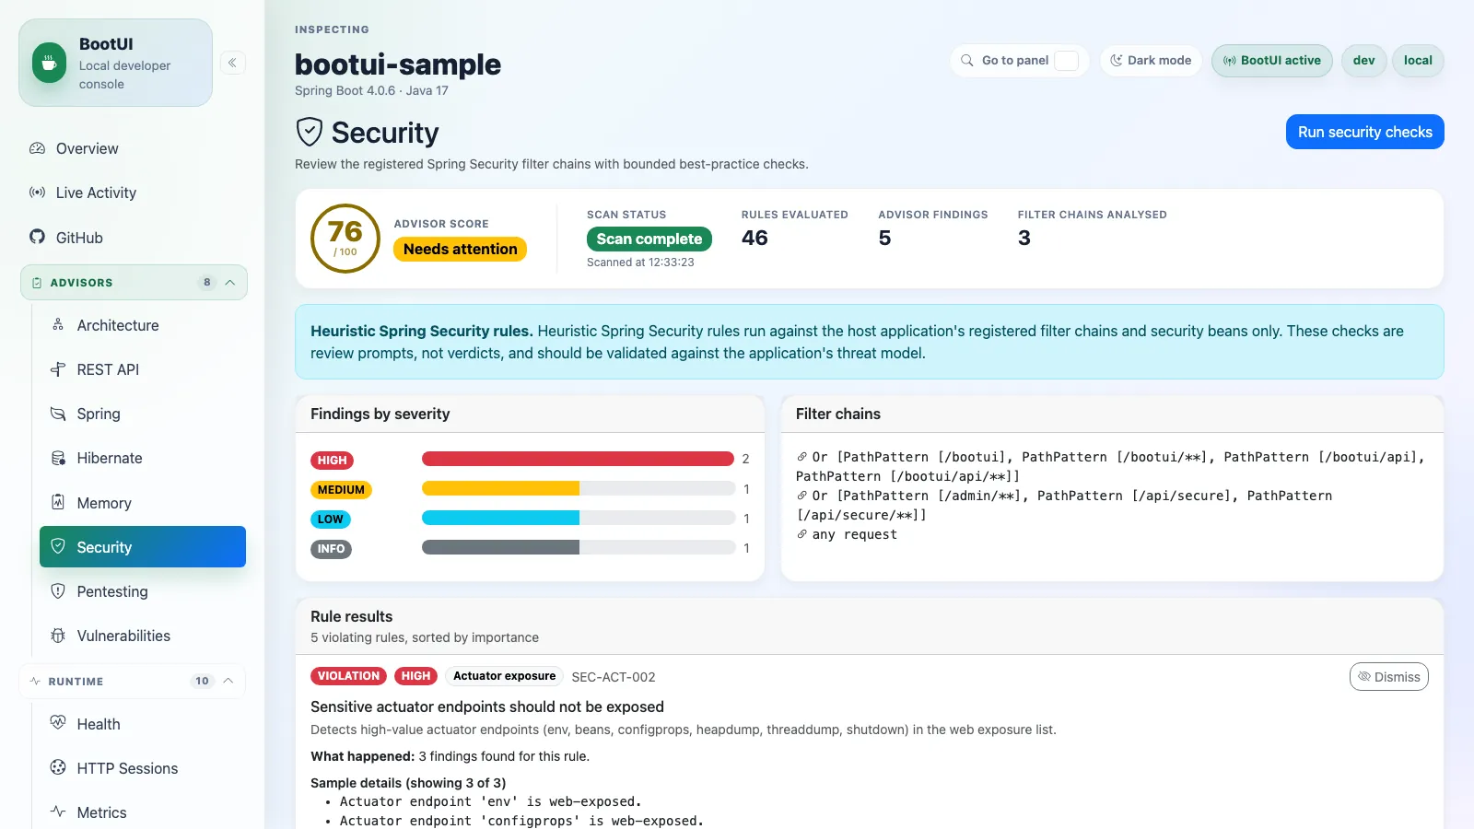Click the Overview gauge icon
Viewport: 1474px width, 829px height.
click(37, 148)
